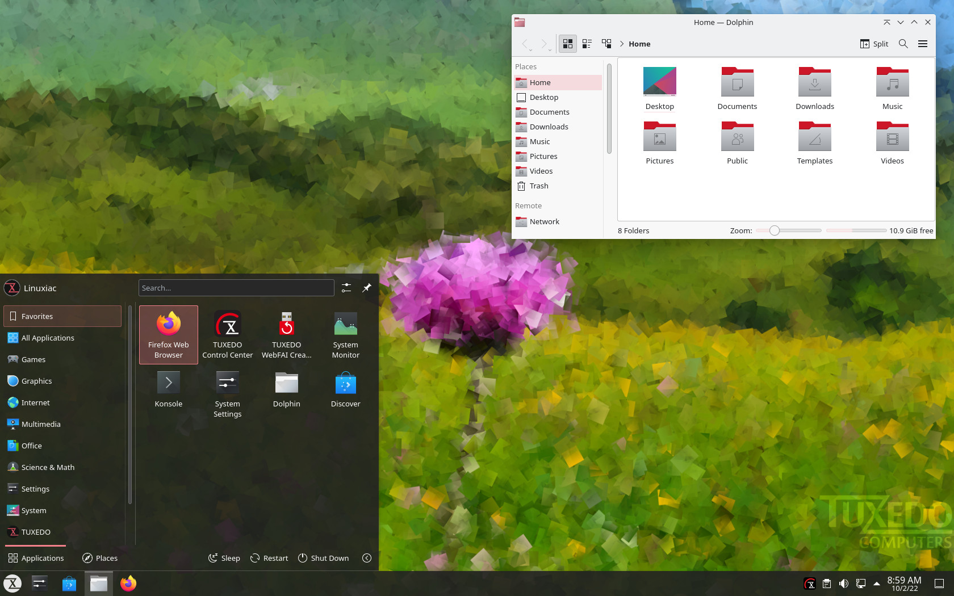Select the Public folder icon
954x596 pixels.
737,136
